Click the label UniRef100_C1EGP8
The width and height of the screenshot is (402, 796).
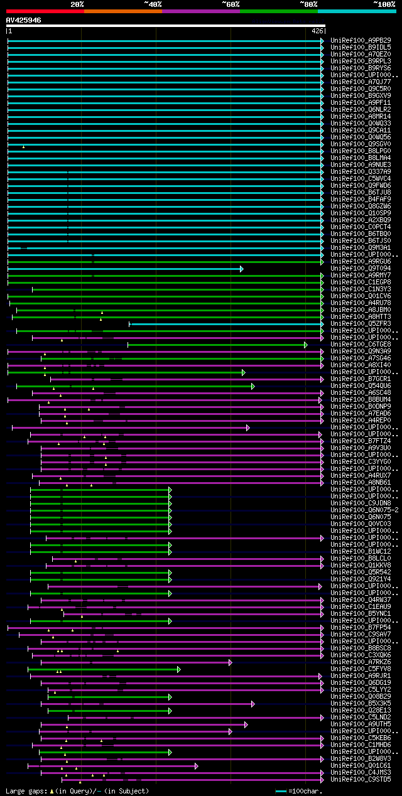coord(361,282)
